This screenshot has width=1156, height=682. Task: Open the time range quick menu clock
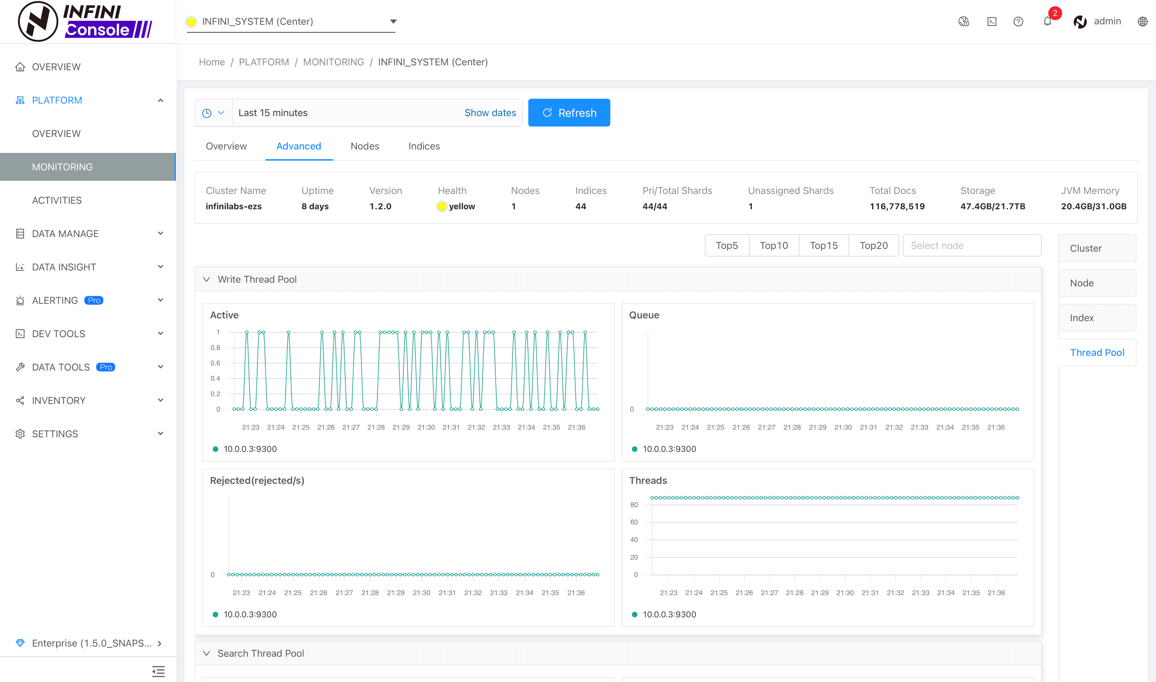(x=214, y=113)
